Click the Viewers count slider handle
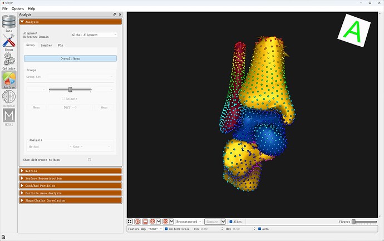 pyautogui.click(x=353, y=222)
